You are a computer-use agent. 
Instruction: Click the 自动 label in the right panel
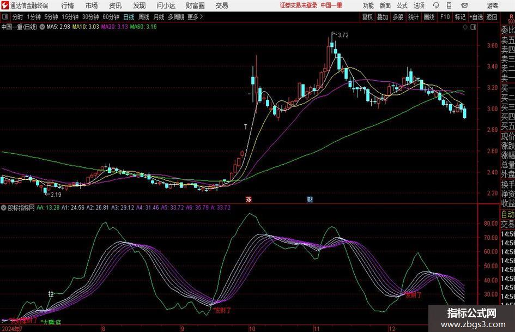coord(508,214)
